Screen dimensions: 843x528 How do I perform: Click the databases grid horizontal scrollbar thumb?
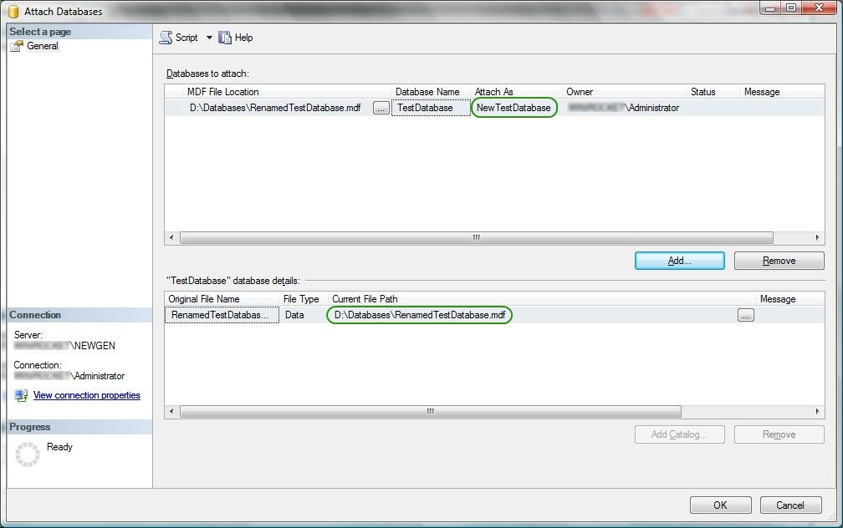[477, 237]
